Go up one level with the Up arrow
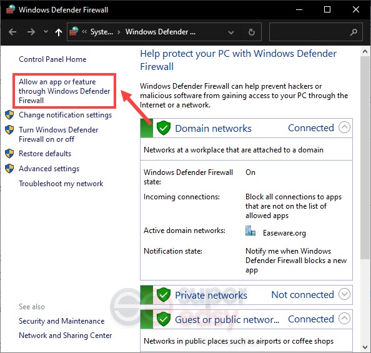371x353 pixels. coord(59,32)
